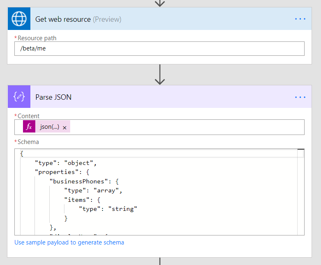Click the "type": "array" line in Schema
Image resolution: width=321 pixels, height=265 pixels.
pyautogui.click(x=93, y=190)
